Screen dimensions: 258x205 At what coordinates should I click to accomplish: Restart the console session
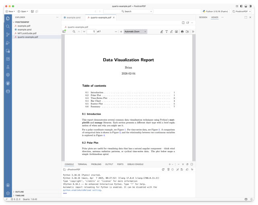163,169
